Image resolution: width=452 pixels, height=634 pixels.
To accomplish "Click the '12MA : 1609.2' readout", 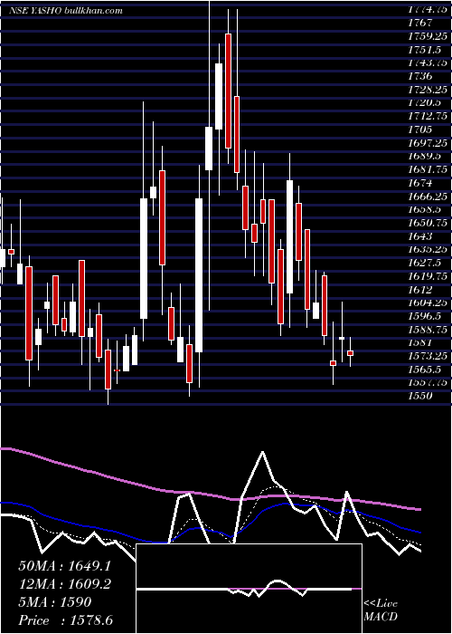I will point(64,584).
